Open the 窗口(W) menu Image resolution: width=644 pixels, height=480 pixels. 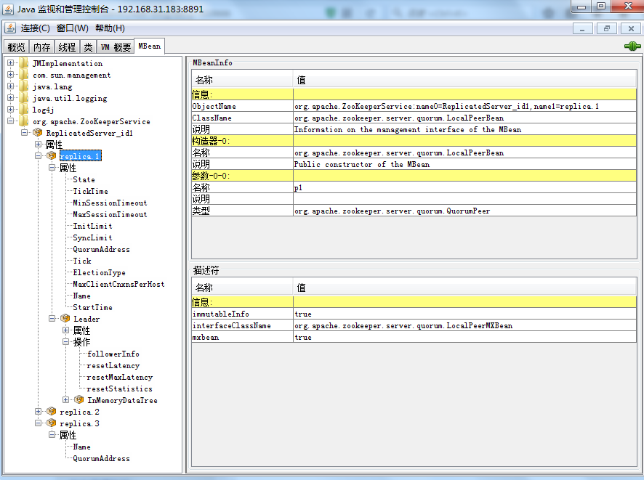click(x=72, y=28)
